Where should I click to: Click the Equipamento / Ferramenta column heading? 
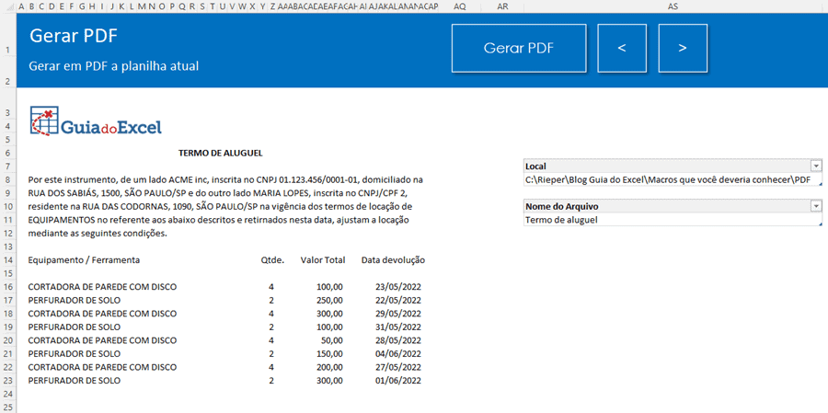tap(84, 260)
